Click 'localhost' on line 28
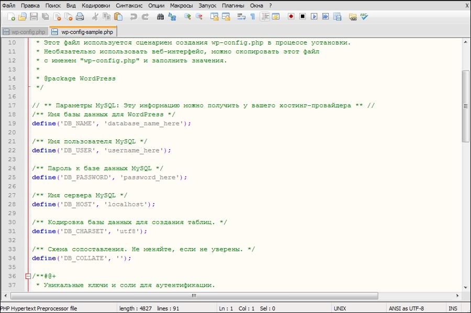This screenshot has width=471, height=313. 126,204
